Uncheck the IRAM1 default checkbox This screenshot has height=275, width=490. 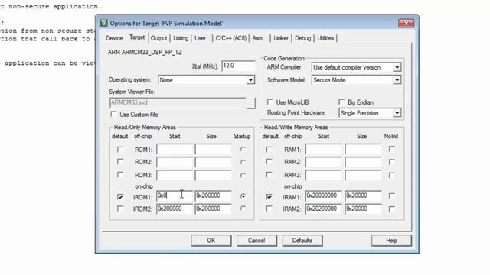click(269, 197)
